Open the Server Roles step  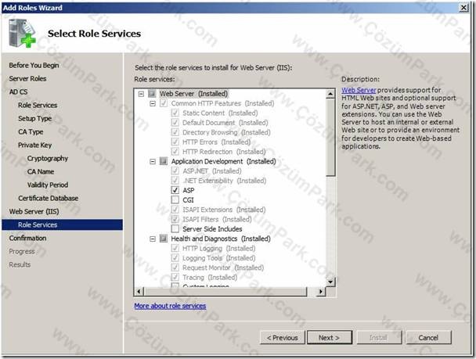(27, 78)
